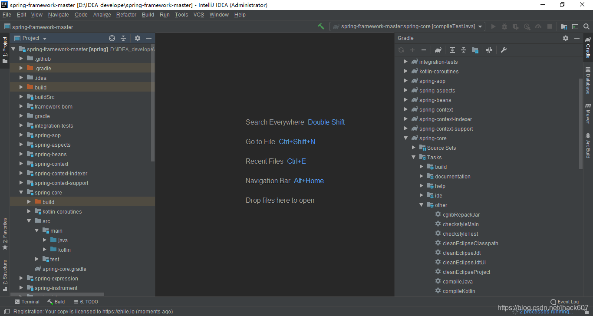The width and height of the screenshot is (593, 316).
Task: Click the registration message in status bar
Action: pyautogui.click(x=93, y=311)
